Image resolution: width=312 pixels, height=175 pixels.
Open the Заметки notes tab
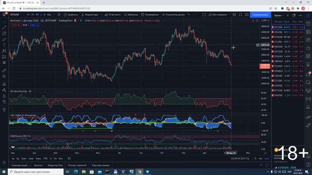pyautogui.click(x=38, y=165)
